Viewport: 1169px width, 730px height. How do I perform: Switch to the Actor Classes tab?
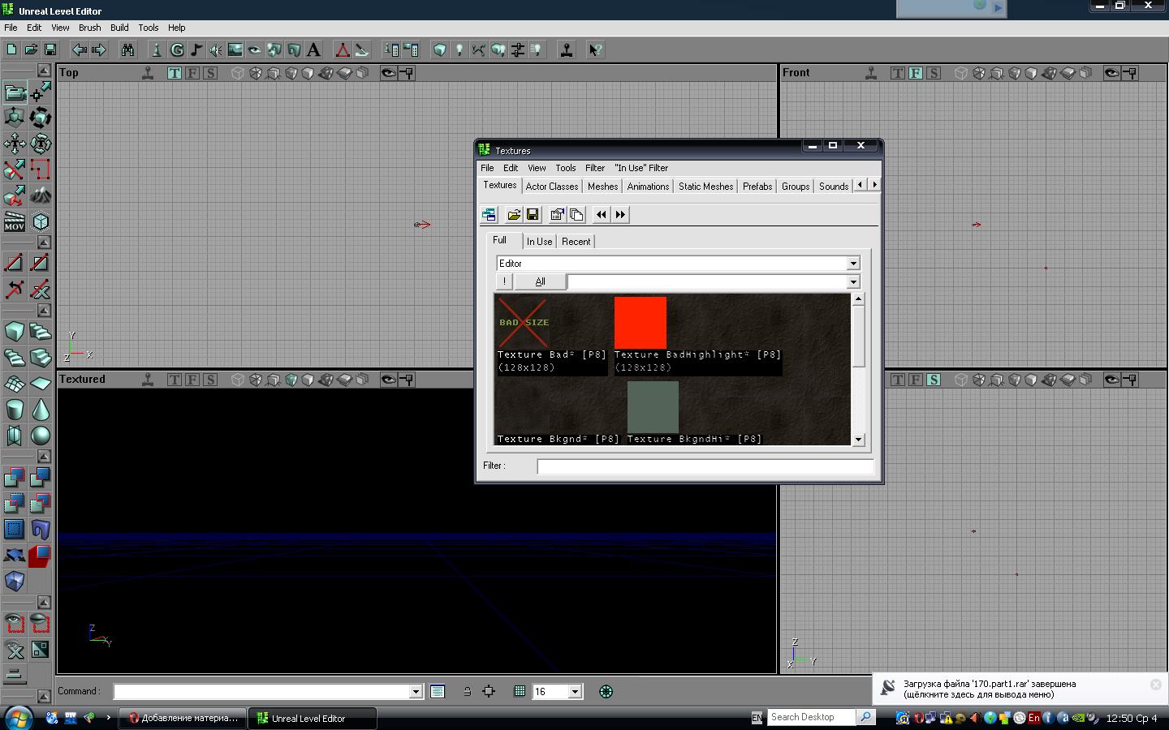(552, 187)
